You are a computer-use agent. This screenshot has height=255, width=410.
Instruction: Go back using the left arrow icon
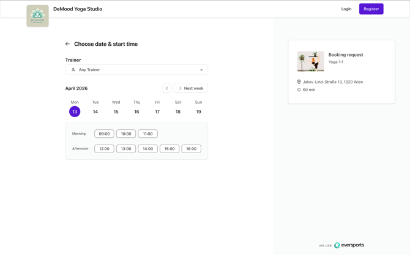click(x=67, y=44)
